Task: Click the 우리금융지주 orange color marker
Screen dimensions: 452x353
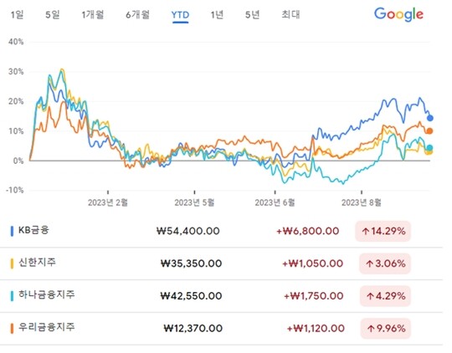Action: 12,328
